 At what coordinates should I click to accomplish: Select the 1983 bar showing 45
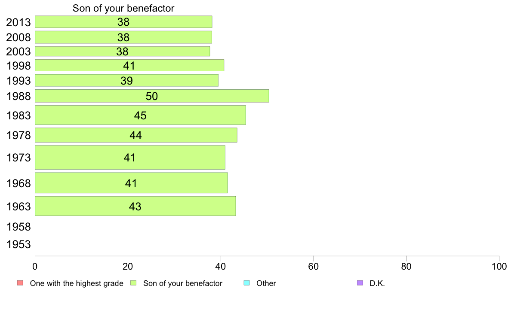point(141,115)
